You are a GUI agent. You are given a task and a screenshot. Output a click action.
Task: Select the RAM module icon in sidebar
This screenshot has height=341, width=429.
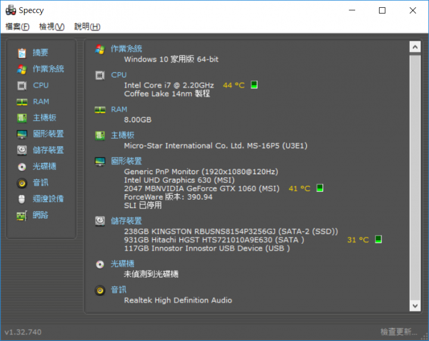22,102
